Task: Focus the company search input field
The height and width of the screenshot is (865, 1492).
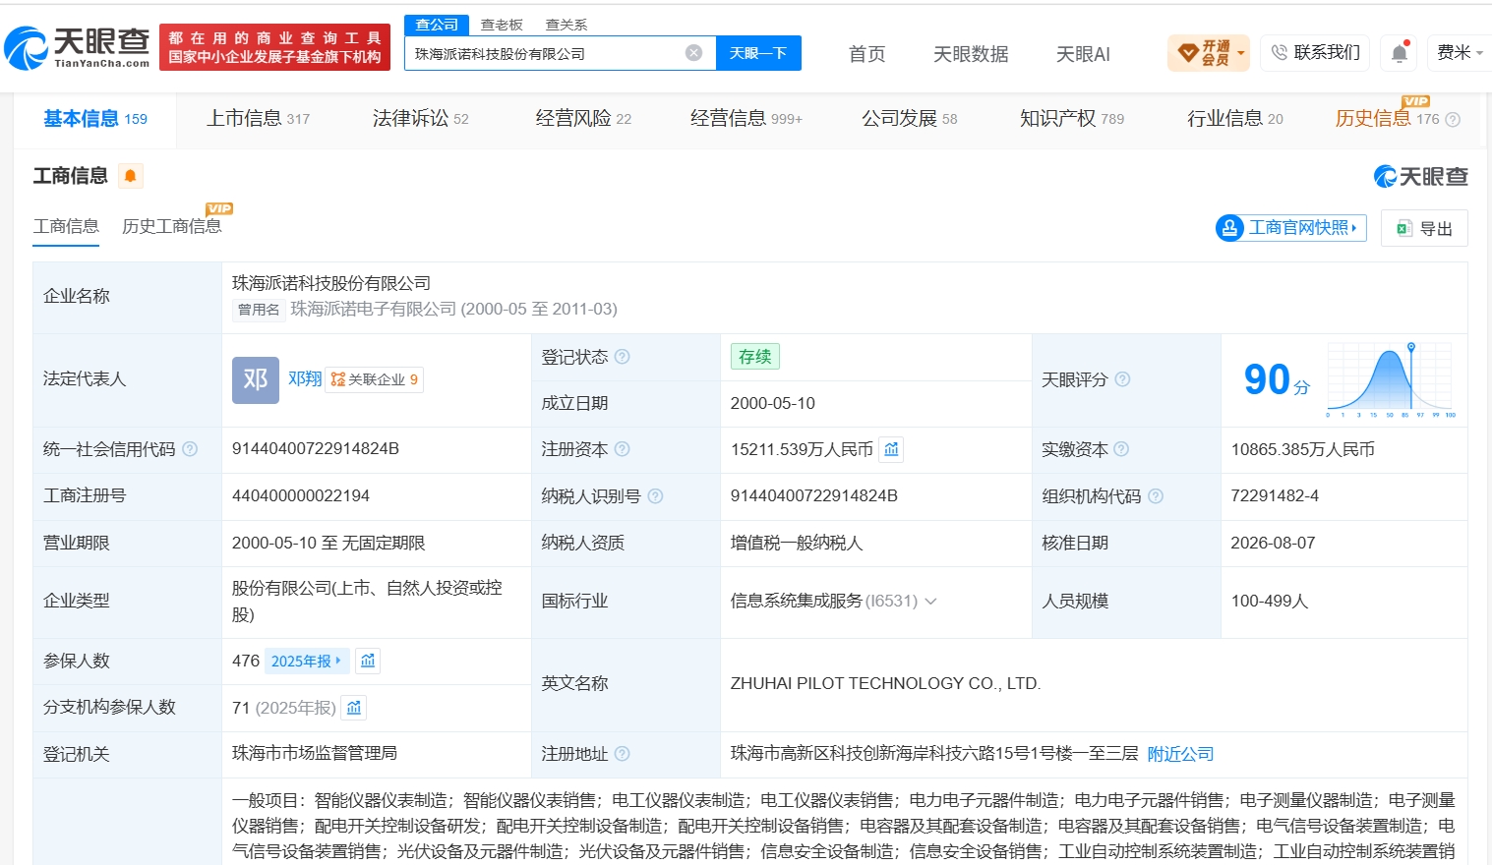Action: pos(547,53)
